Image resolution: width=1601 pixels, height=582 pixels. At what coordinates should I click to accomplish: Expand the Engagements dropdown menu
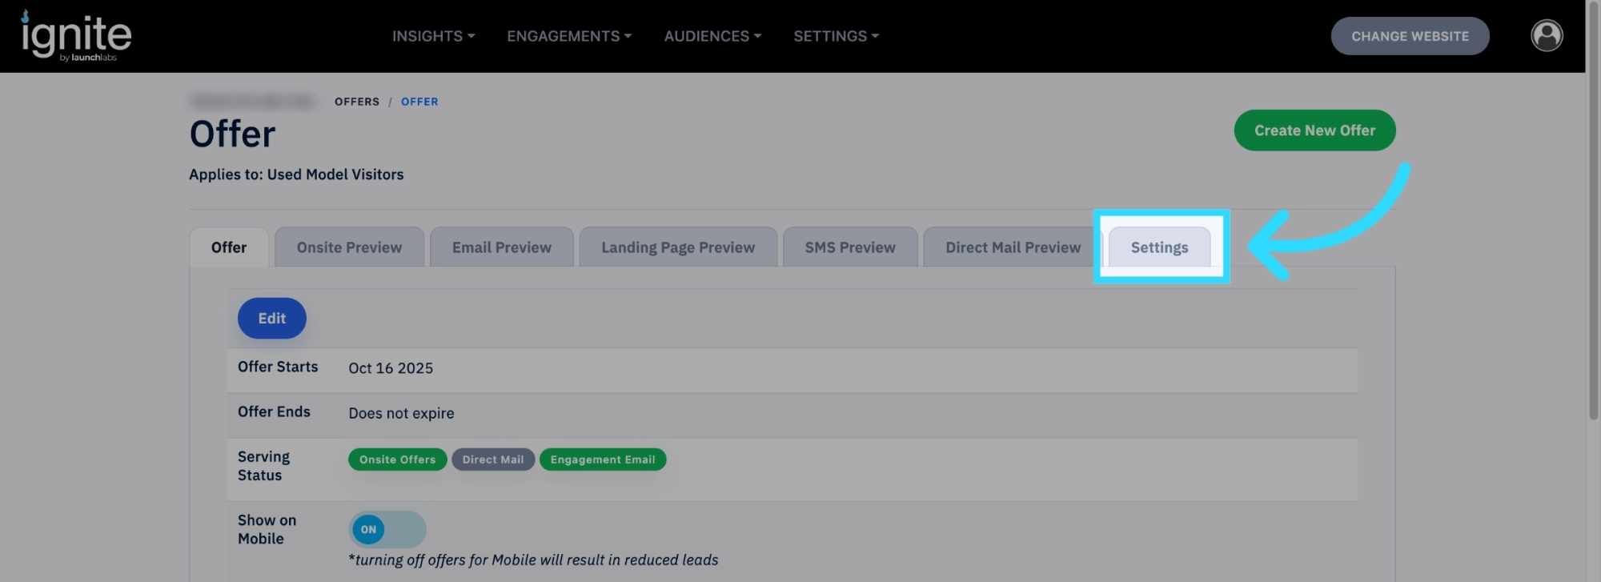[569, 36]
